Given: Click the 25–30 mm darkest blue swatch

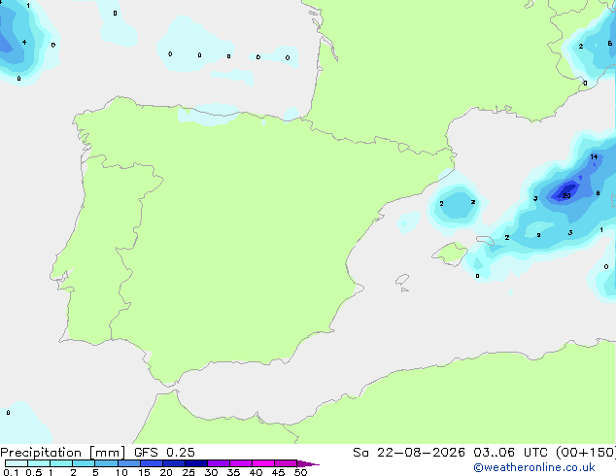Looking at the screenshot, I should click(195, 463).
